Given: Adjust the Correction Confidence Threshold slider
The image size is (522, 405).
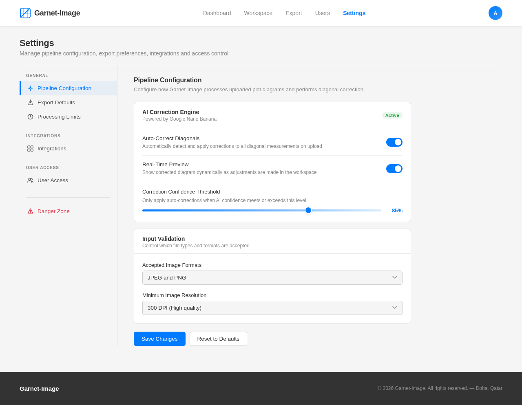Looking at the screenshot, I should coord(308,210).
